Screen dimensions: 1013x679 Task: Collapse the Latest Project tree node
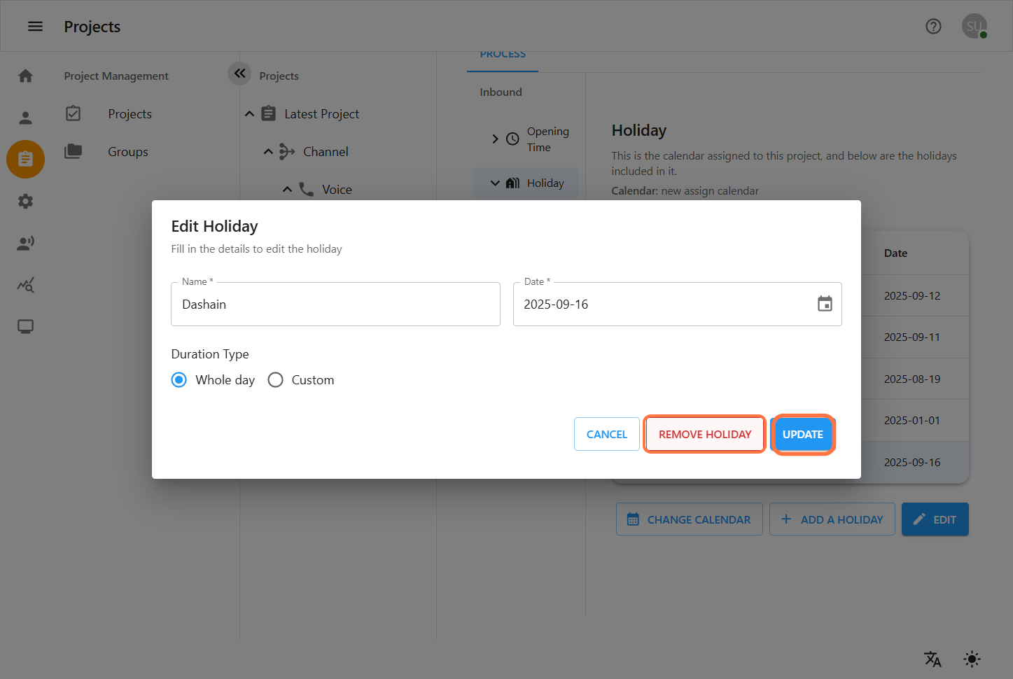click(250, 114)
